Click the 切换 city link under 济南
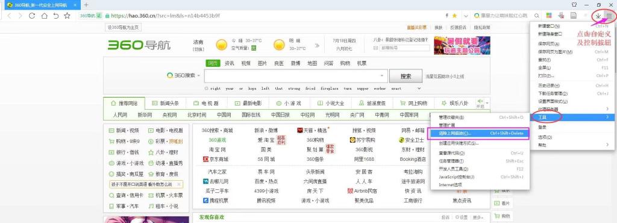The image size is (617, 223). pyautogui.click(x=198, y=49)
